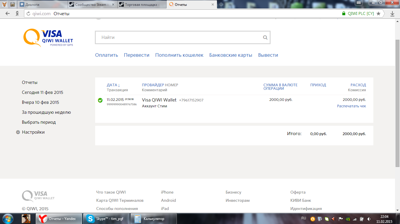
Task: Select the Отчеты browser tab
Action: [x=192, y=4]
